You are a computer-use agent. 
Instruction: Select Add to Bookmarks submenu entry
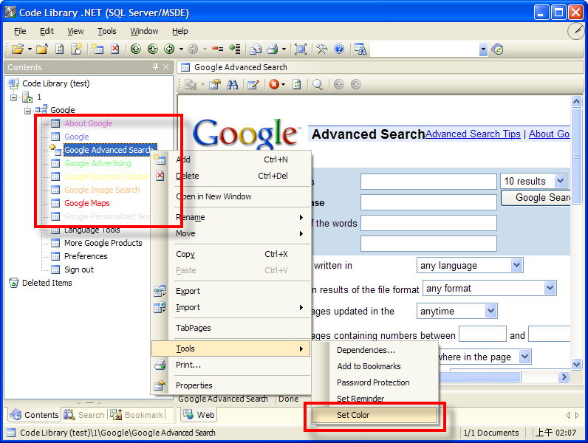(x=369, y=366)
